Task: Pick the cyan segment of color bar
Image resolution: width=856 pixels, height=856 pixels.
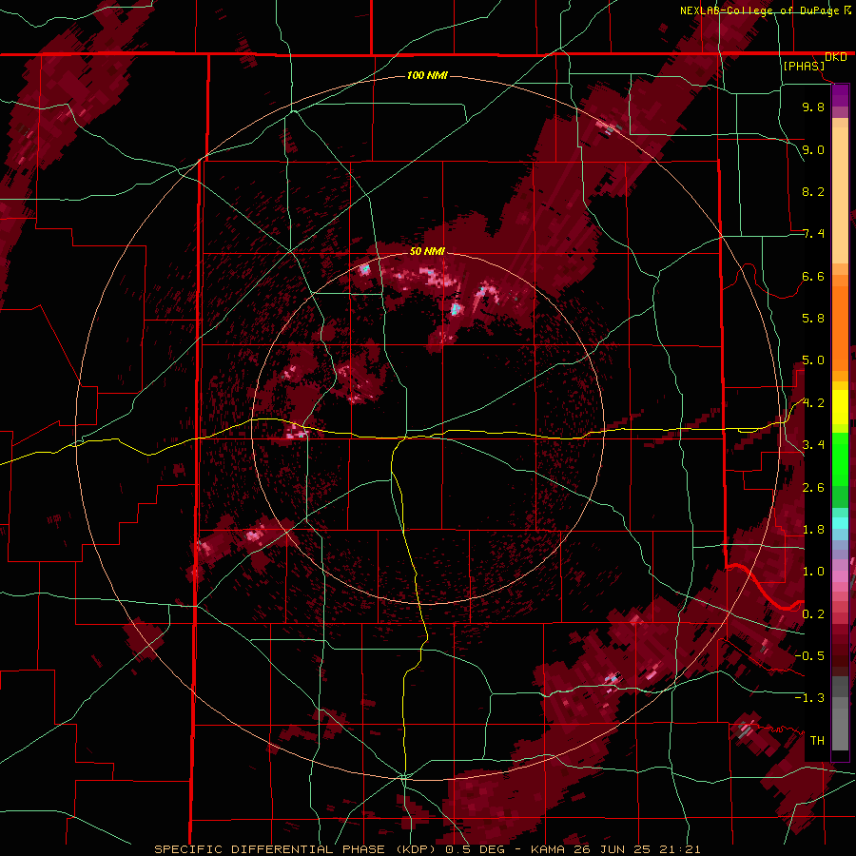Action: click(x=840, y=523)
